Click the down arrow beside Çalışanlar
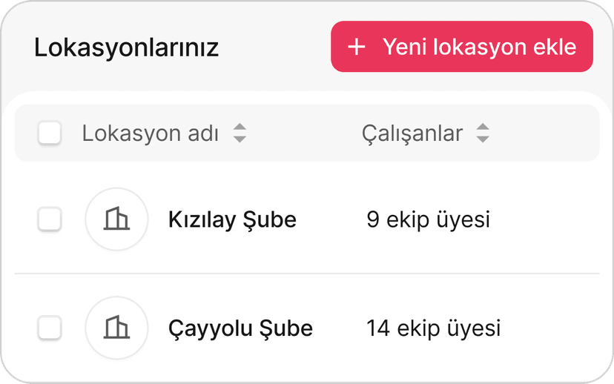This screenshot has width=614, height=384. [x=483, y=139]
